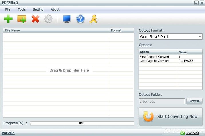Viewport: 205px width, 136px height.
Task: Open the Tools menu
Action: click(x=22, y=9)
